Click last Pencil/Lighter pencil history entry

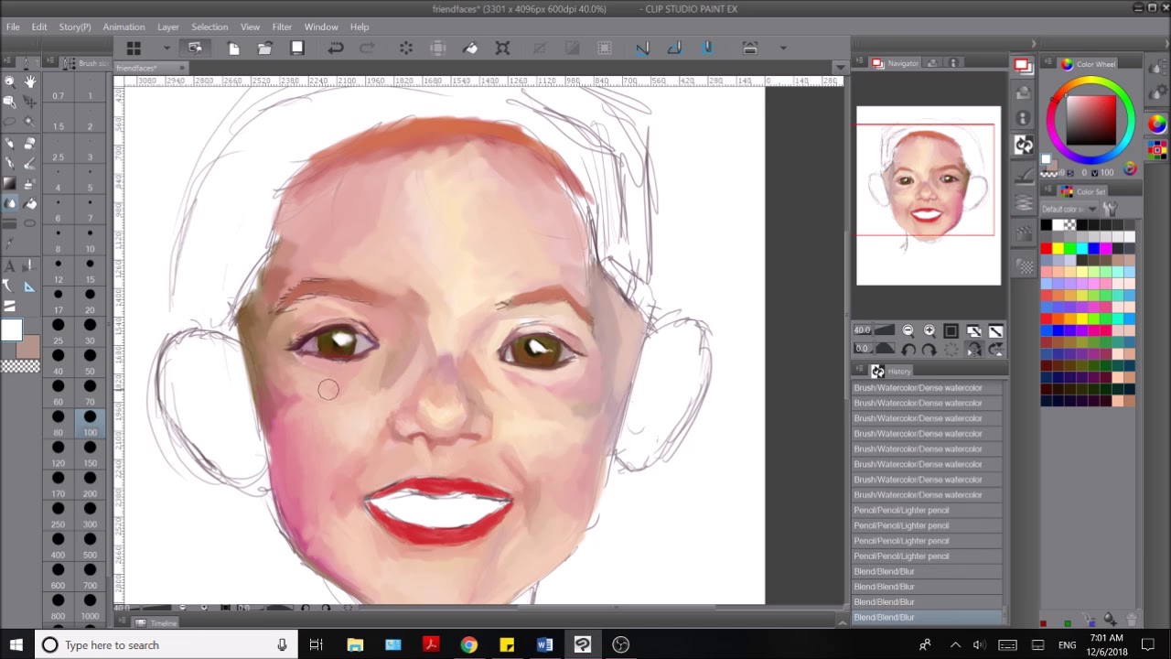(927, 556)
